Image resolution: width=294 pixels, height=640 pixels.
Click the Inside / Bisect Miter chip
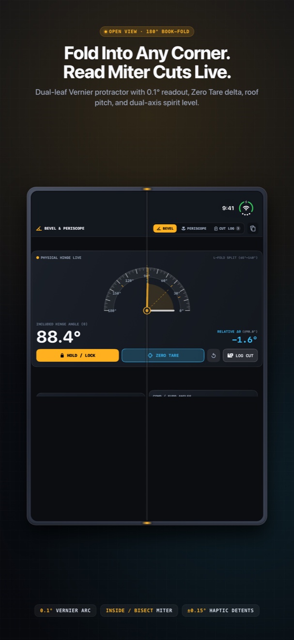coord(139,610)
